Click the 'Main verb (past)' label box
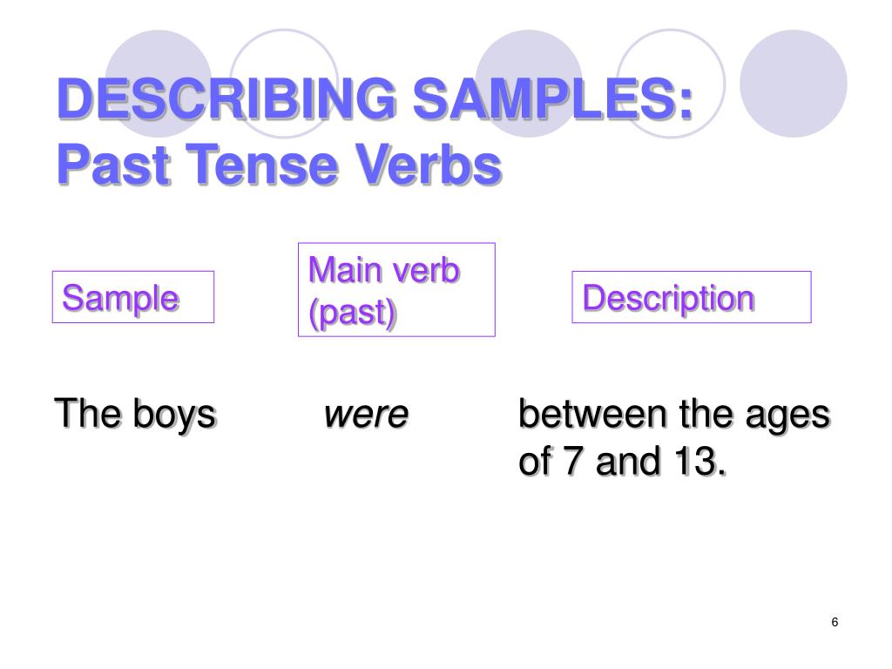892x669 pixels. click(x=396, y=289)
